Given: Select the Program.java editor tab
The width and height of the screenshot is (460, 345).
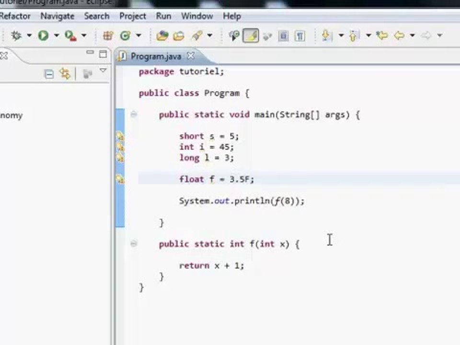Looking at the screenshot, I should [156, 57].
